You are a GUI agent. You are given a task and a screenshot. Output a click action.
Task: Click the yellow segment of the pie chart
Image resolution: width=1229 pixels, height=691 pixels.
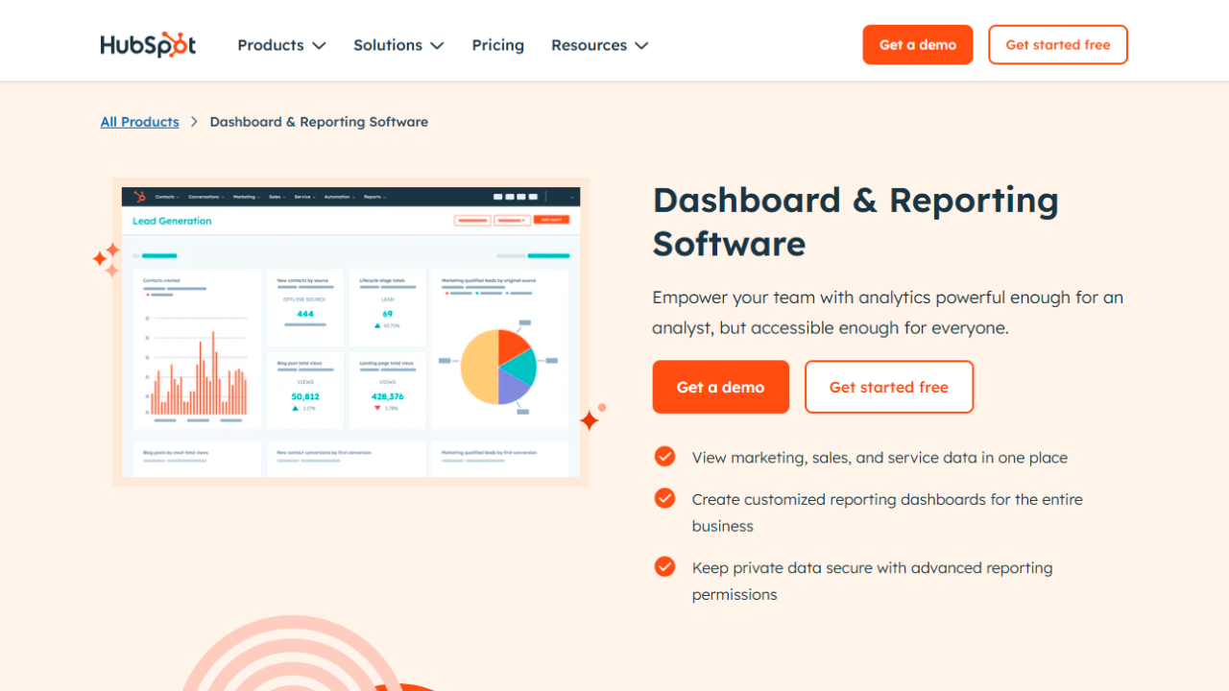click(478, 369)
